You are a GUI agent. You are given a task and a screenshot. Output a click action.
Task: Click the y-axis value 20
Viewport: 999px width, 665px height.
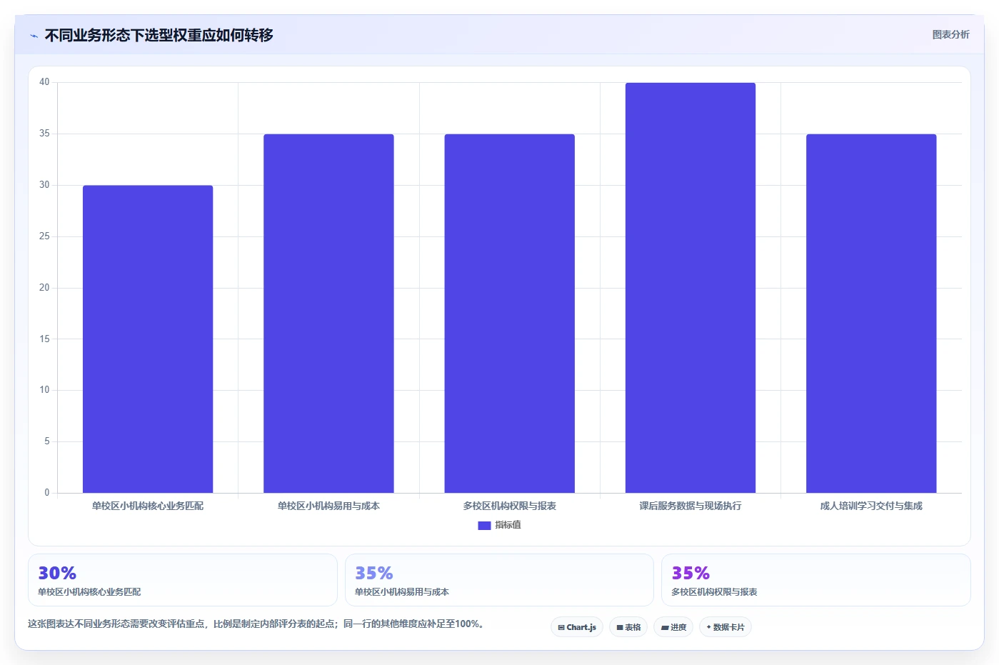44,288
